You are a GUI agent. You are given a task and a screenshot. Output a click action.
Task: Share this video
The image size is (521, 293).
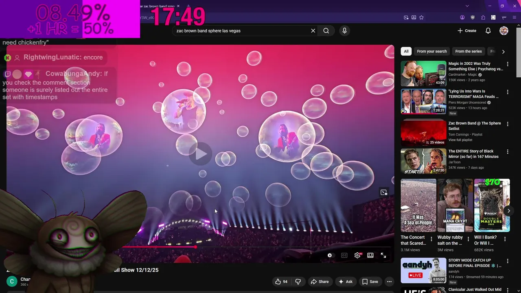(x=320, y=282)
